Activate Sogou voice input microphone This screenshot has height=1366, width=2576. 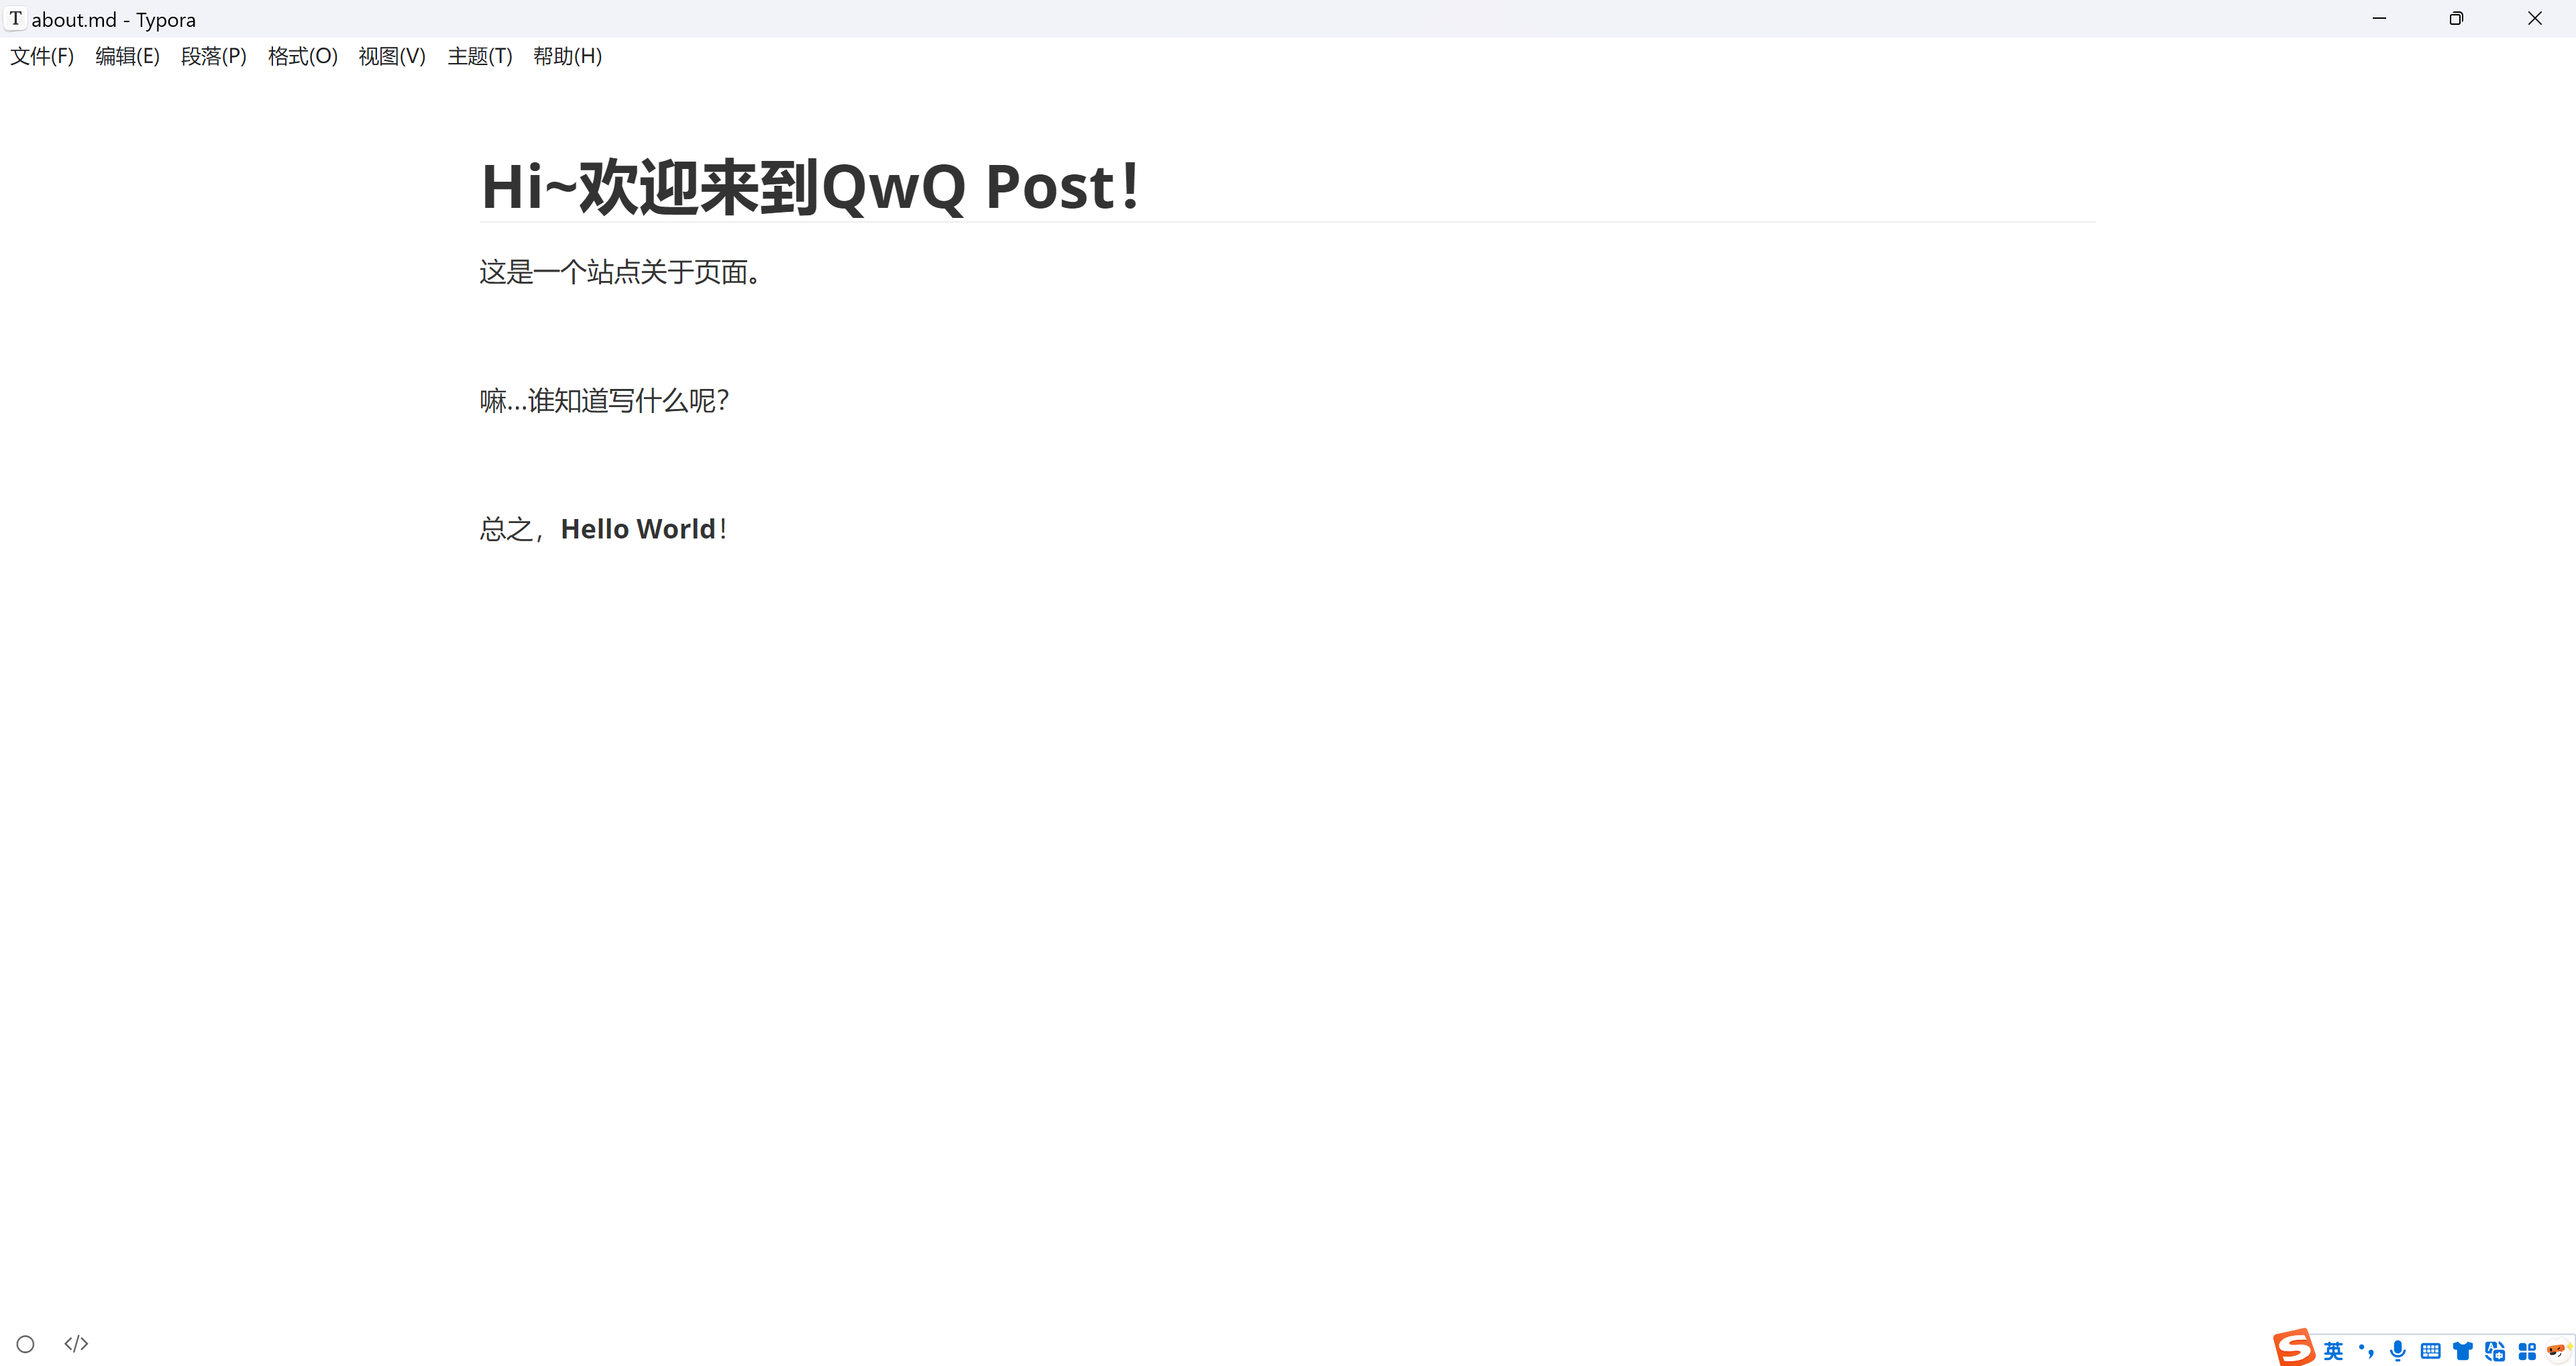point(2398,1351)
